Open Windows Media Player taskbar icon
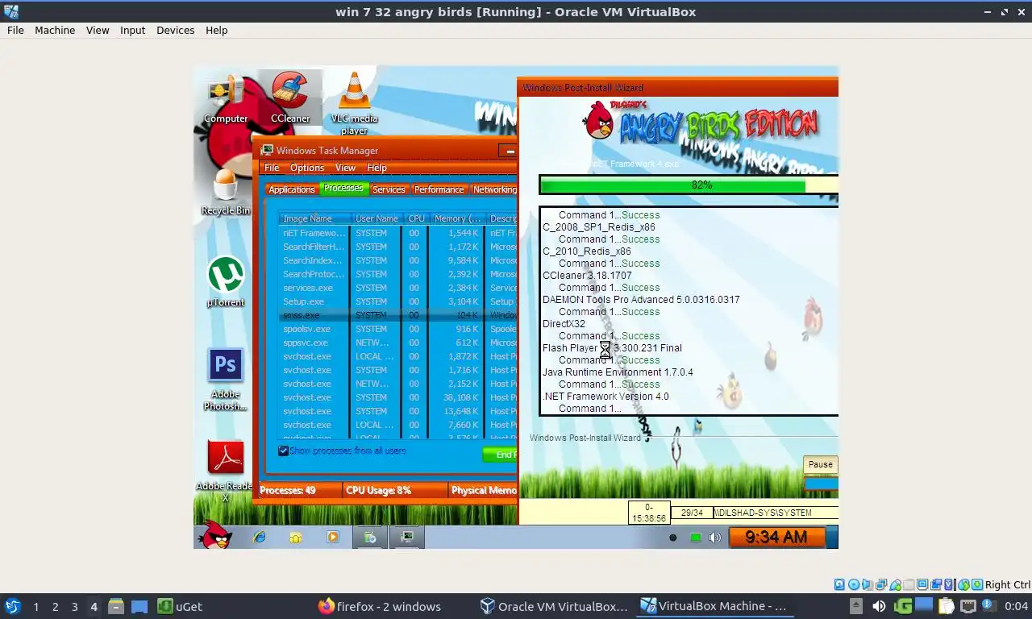This screenshot has height=619, width=1032. pyautogui.click(x=332, y=537)
